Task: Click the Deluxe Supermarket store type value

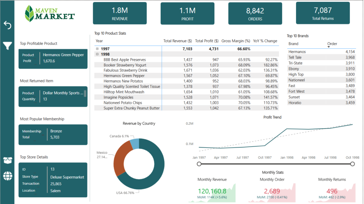Action: coord(67,177)
